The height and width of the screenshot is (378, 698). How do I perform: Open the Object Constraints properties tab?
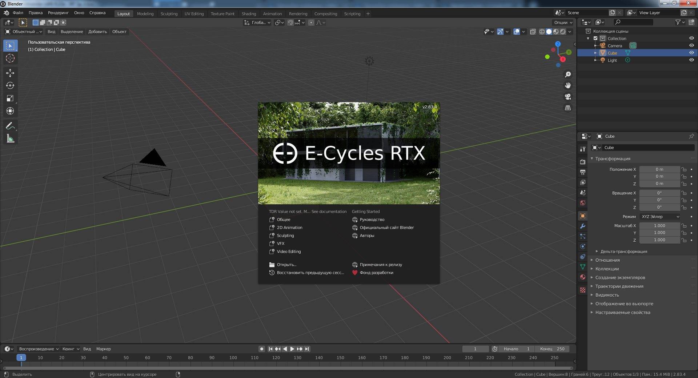pos(583,257)
